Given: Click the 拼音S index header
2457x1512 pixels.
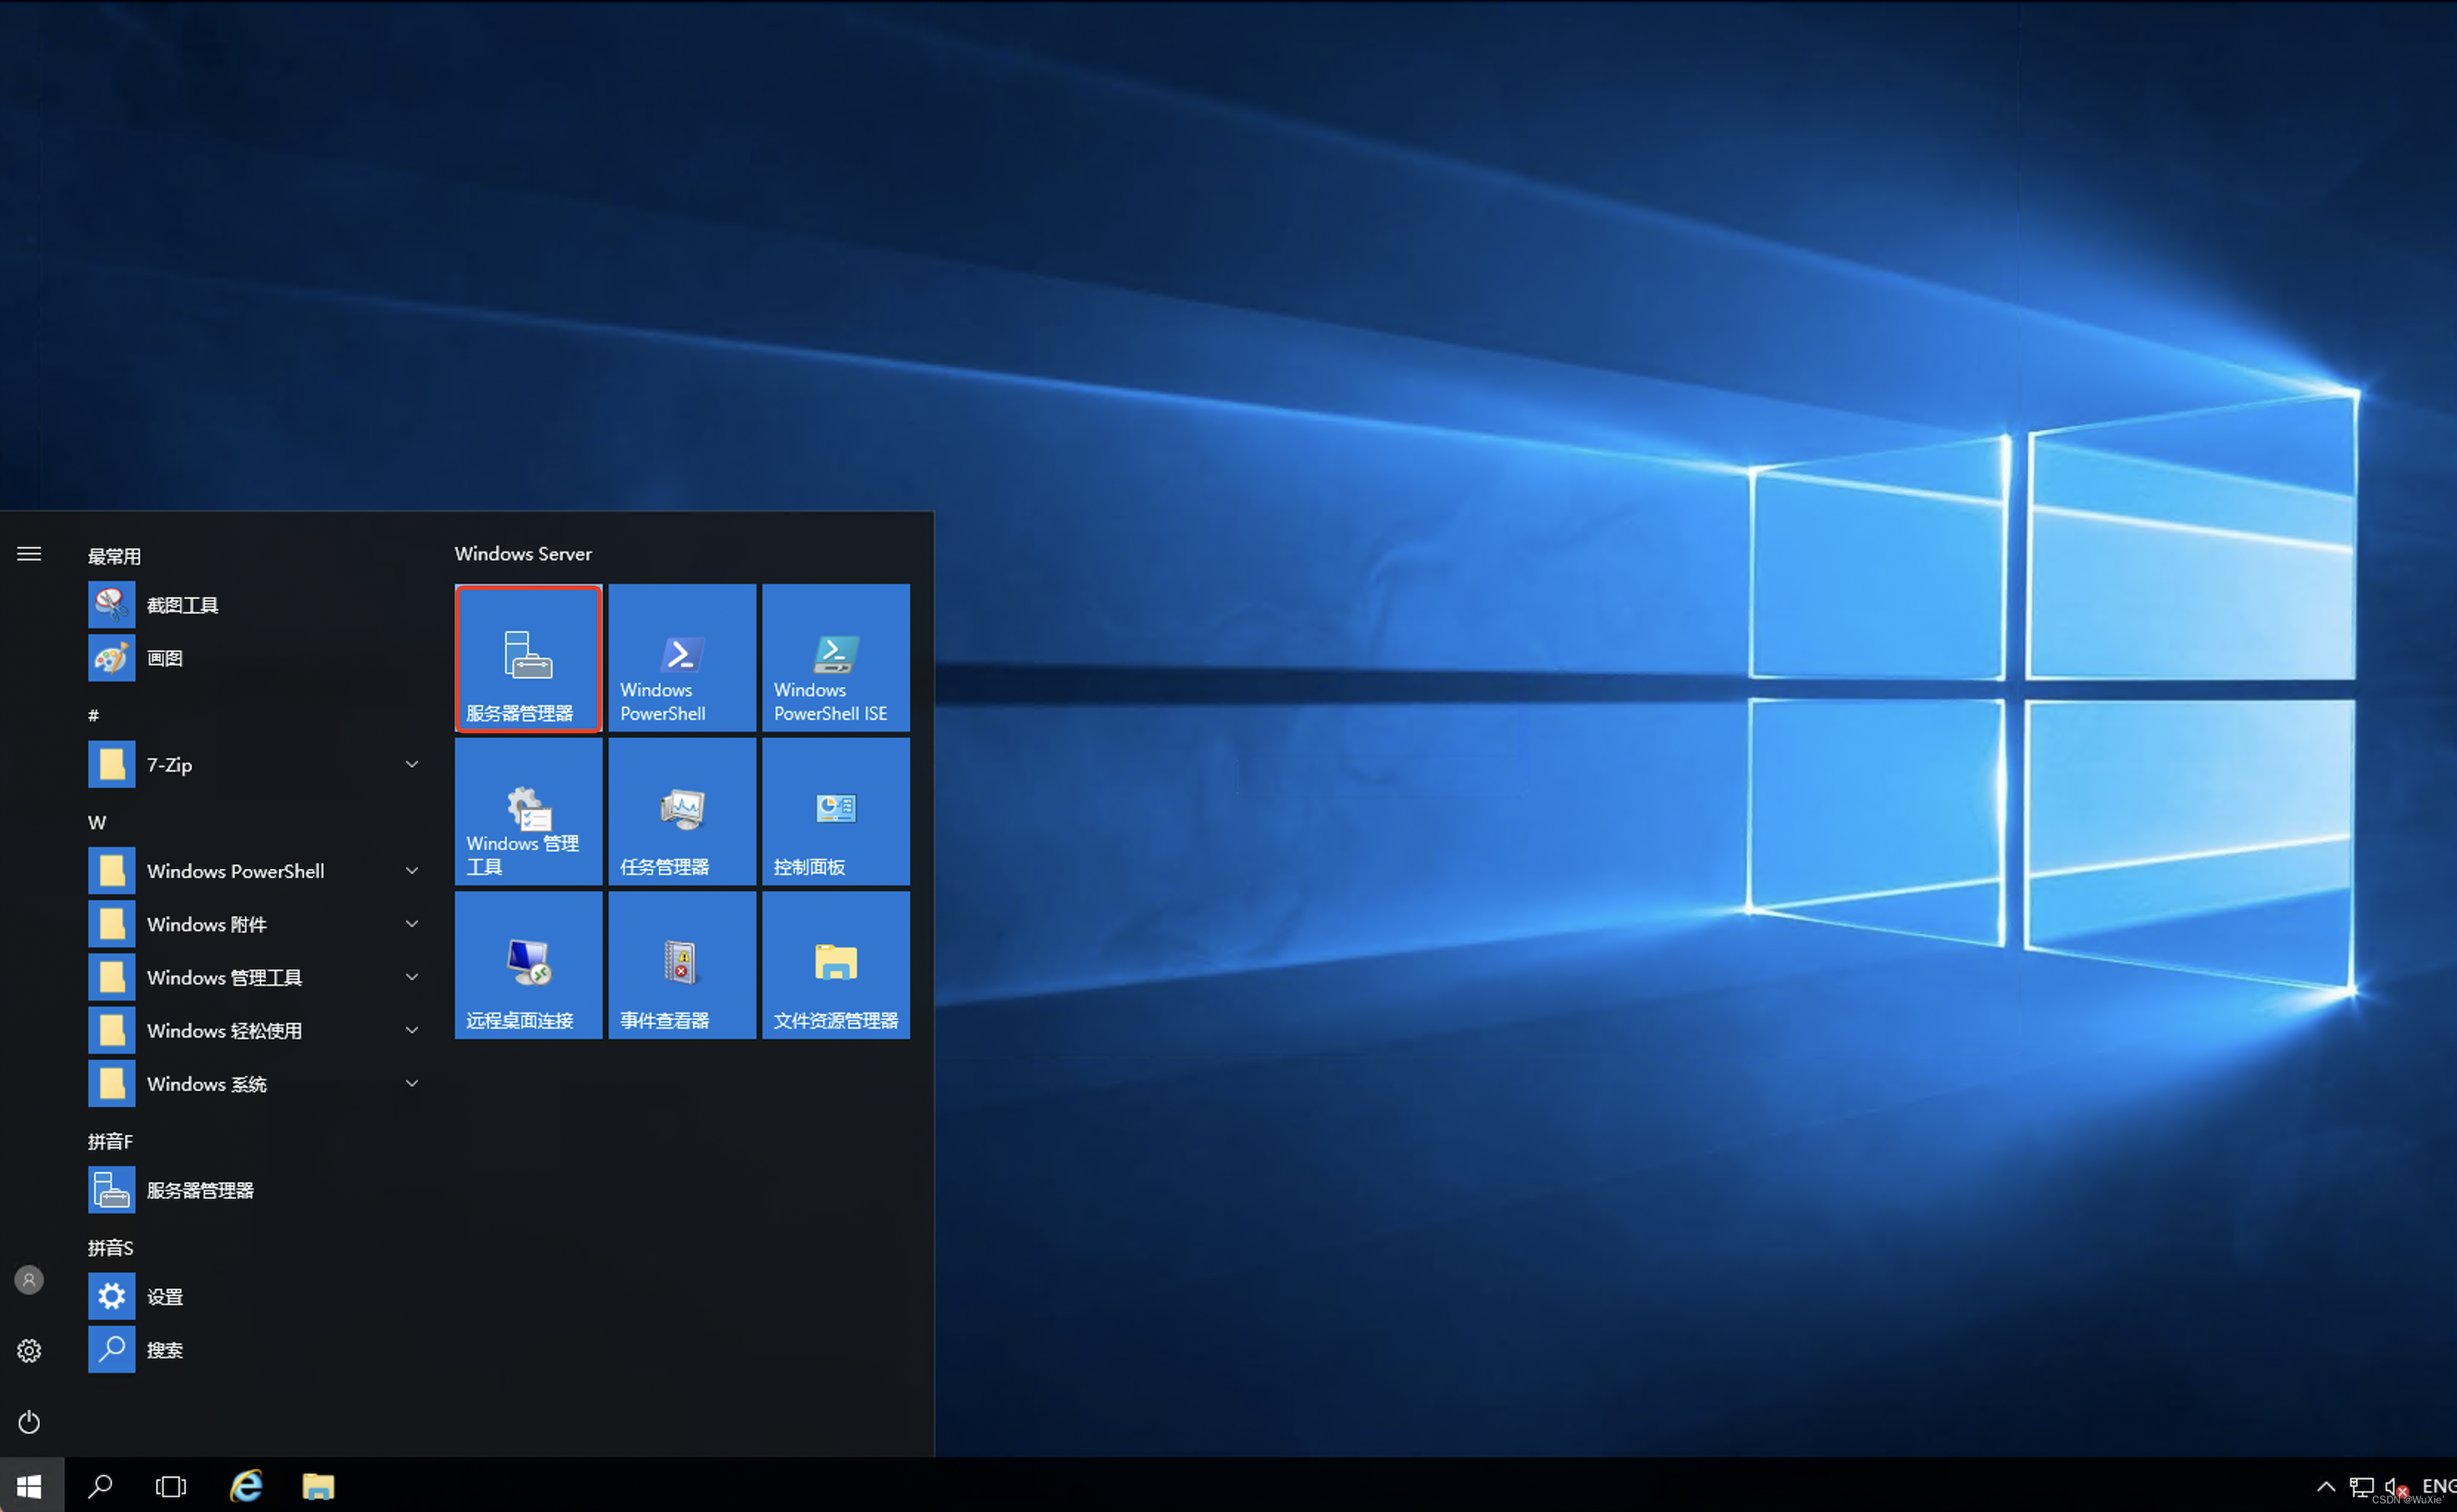Looking at the screenshot, I should pyautogui.click(x=110, y=1248).
